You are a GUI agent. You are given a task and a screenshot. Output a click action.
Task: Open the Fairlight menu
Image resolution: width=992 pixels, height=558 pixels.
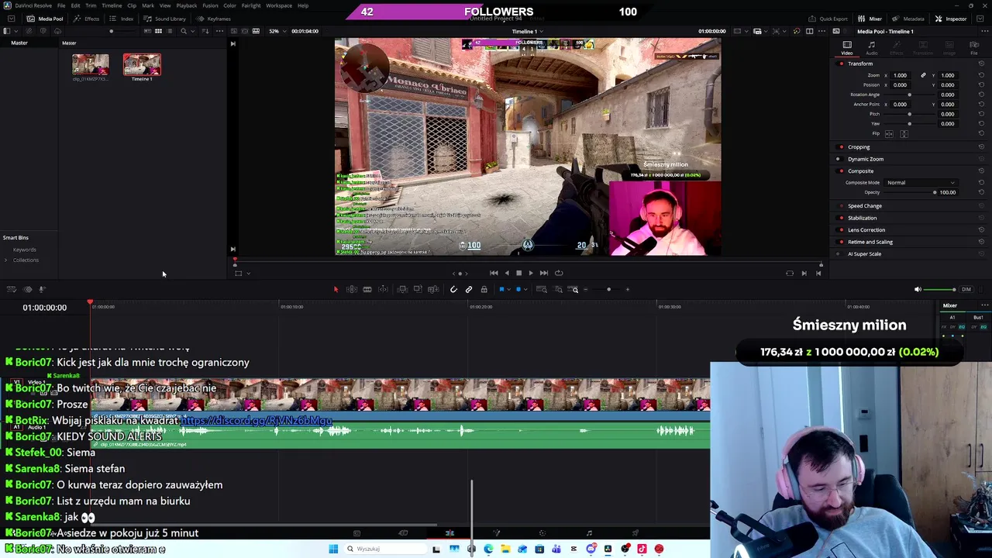tap(251, 5)
